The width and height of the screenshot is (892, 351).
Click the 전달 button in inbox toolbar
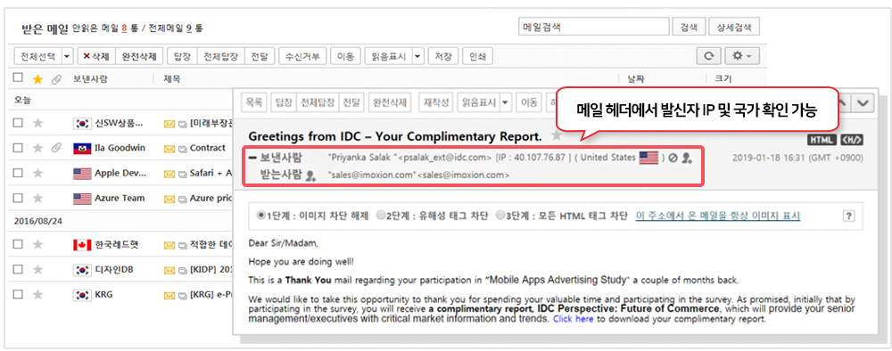[x=260, y=56]
